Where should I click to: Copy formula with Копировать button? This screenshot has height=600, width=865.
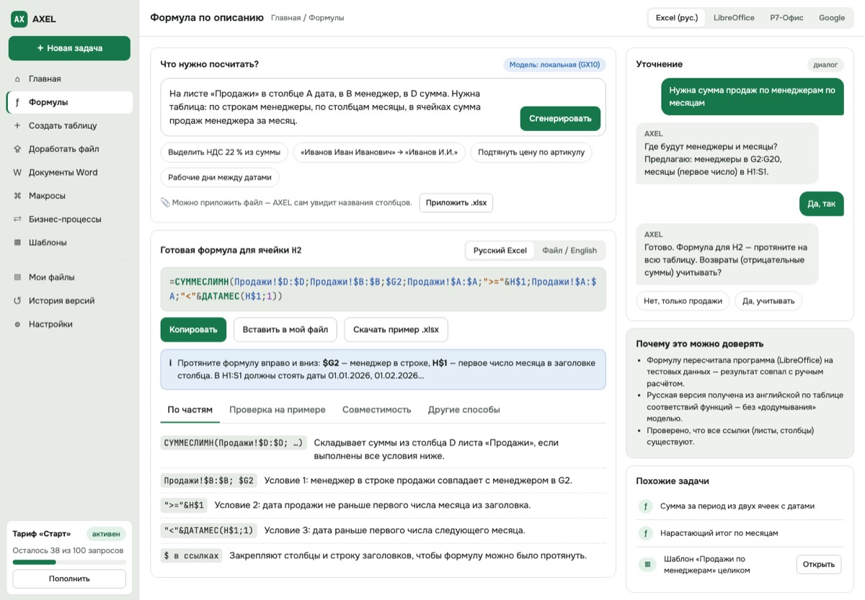(193, 329)
